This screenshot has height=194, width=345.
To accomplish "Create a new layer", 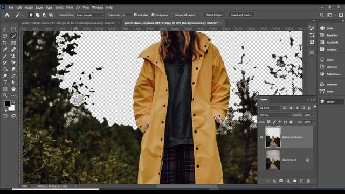I will [x=302, y=181].
